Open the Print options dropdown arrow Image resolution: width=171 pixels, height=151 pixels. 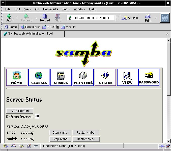point(156,18)
